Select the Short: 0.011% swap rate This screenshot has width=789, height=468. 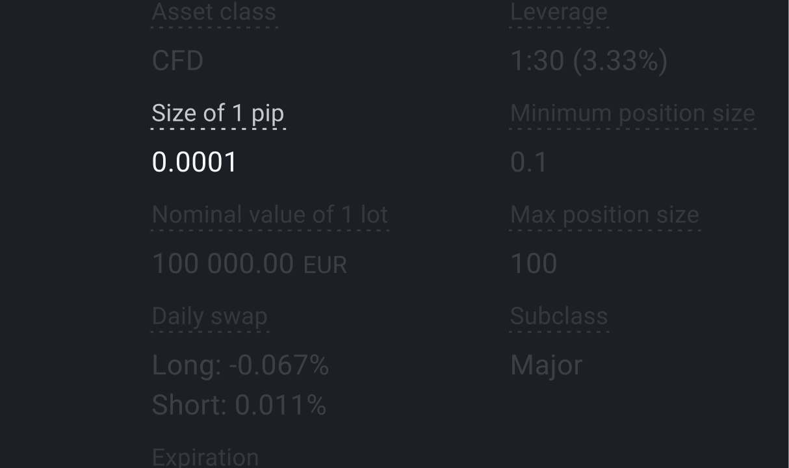pos(239,406)
